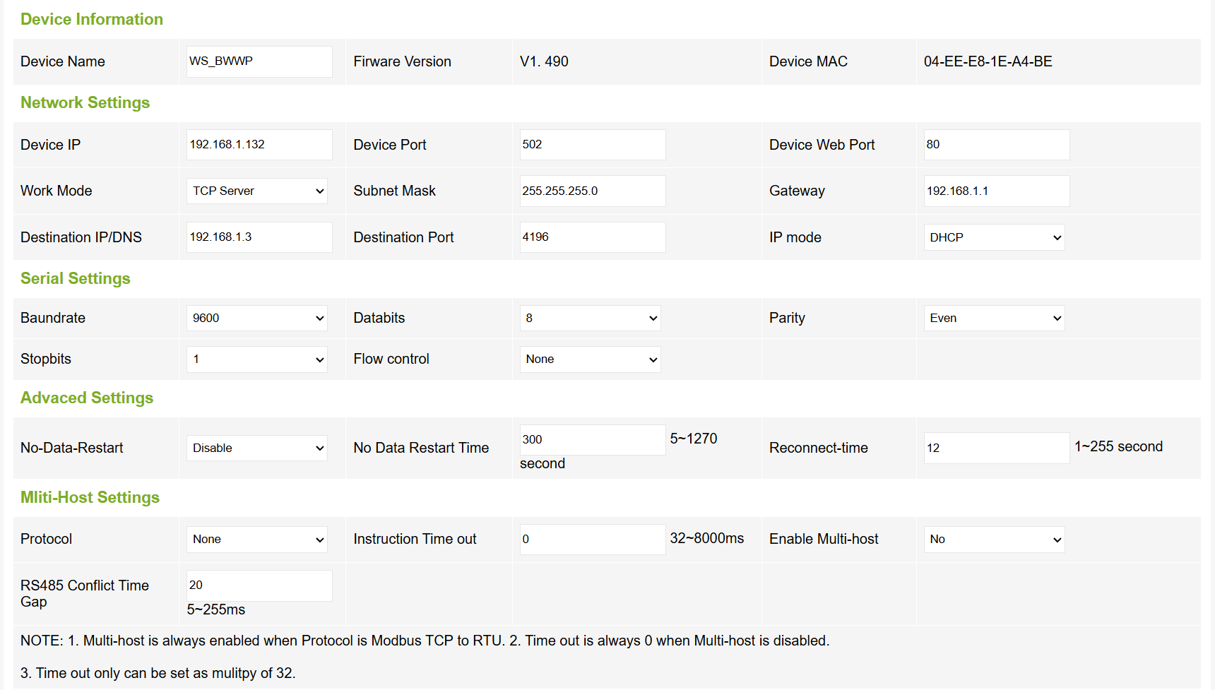The height and width of the screenshot is (690, 1215).
Task: Expand the IP mode DHCP dropdown
Action: point(994,237)
